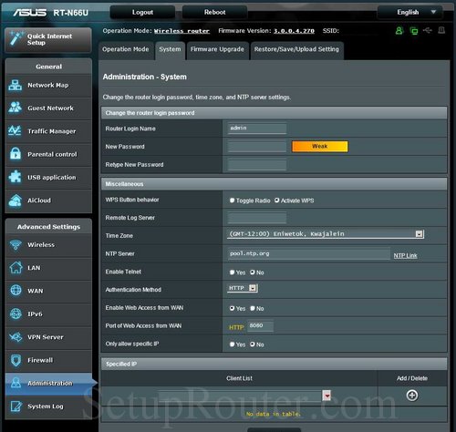Image resolution: width=456 pixels, height=432 pixels.
Task: Click the System Log notepad icon
Action: [16, 406]
